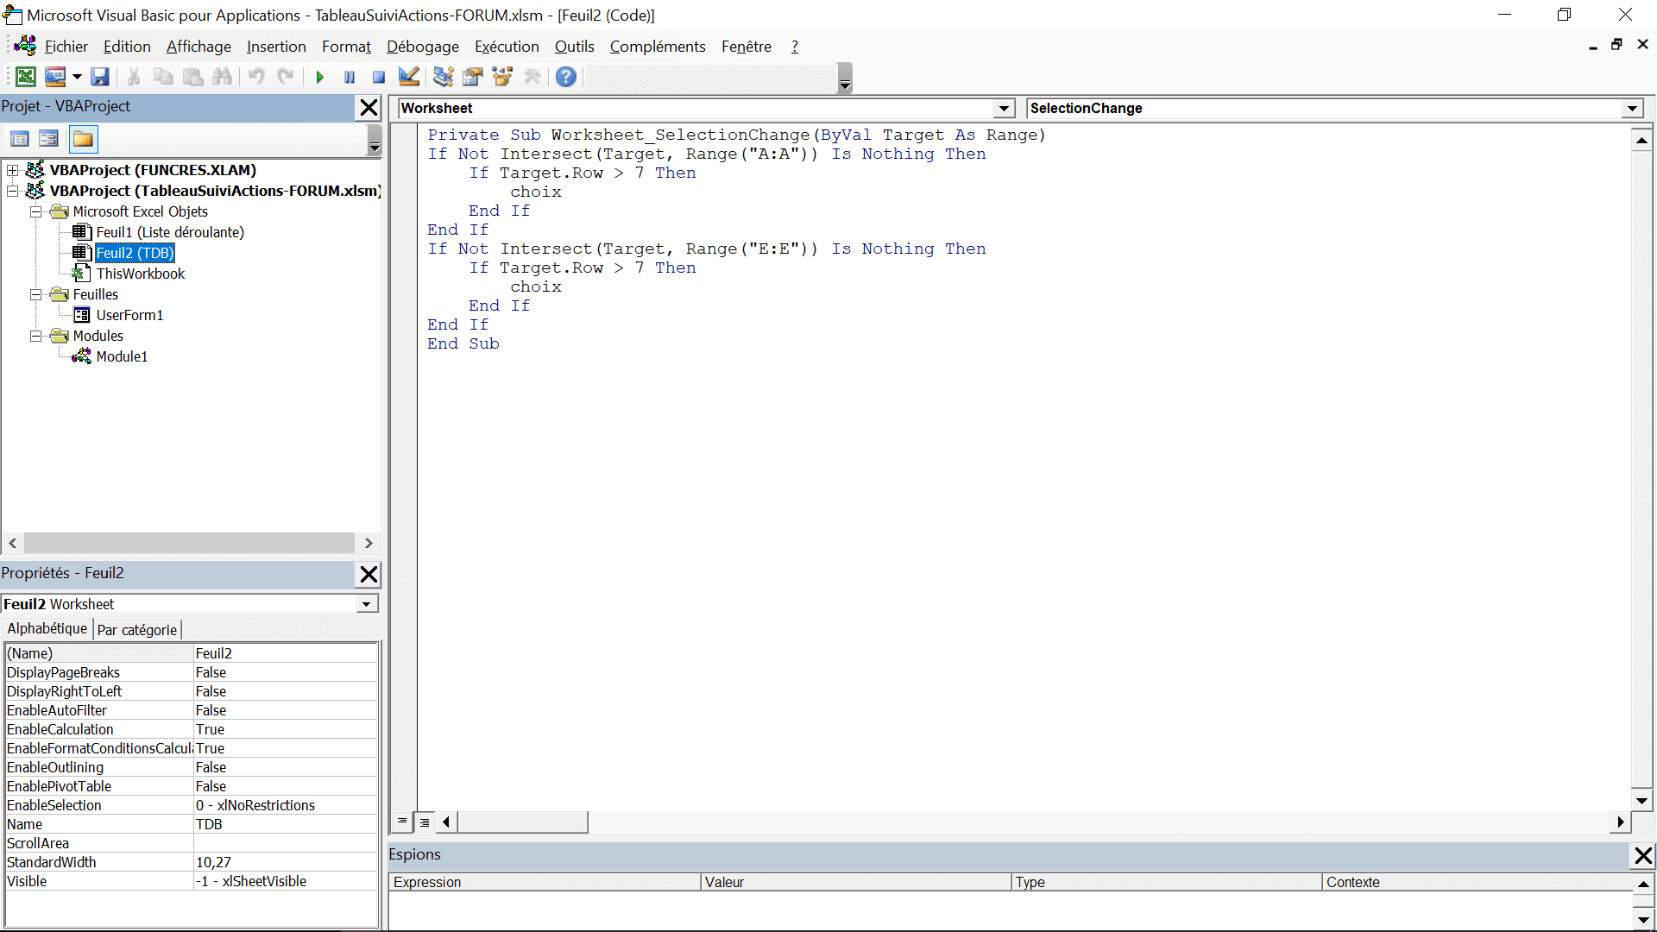
Task: Collapse the Modules folder in the tree
Action: [x=36, y=336]
